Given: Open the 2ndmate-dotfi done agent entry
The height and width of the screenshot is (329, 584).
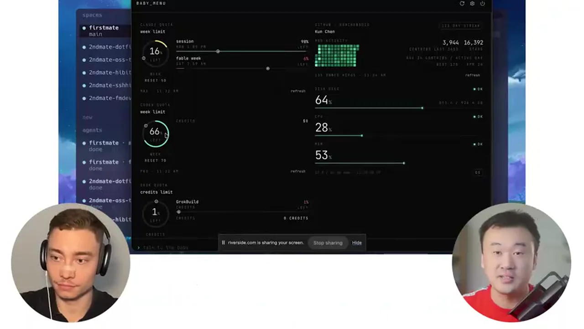Looking at the screenshot, I should coord(106,184).
